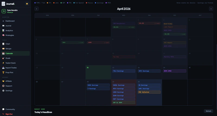Open the TSLA Earnings event
The height and width of the screenshot is (116, 217).
(x=124, y=71)
